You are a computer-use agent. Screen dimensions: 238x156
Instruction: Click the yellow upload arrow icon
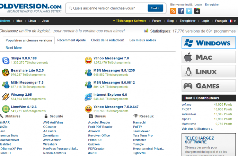click(114, 21)
